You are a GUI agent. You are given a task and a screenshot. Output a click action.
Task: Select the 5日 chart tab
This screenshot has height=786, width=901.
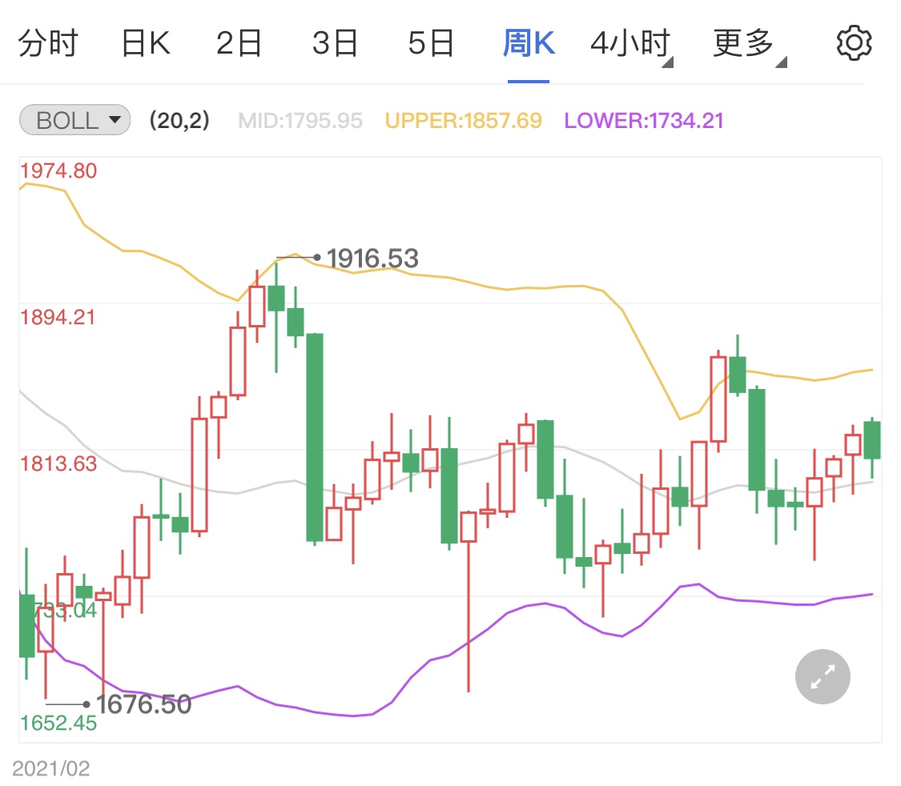tap(431, 43)
